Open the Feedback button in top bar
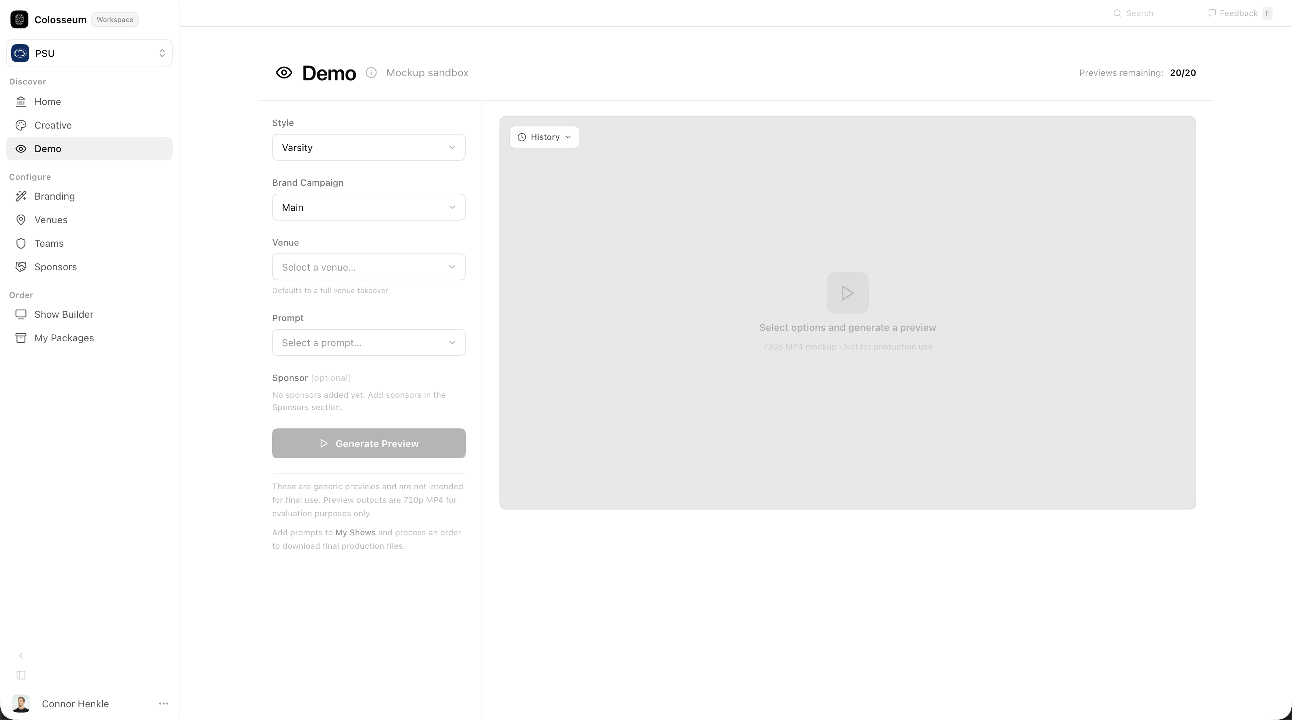 [1239, 13]
